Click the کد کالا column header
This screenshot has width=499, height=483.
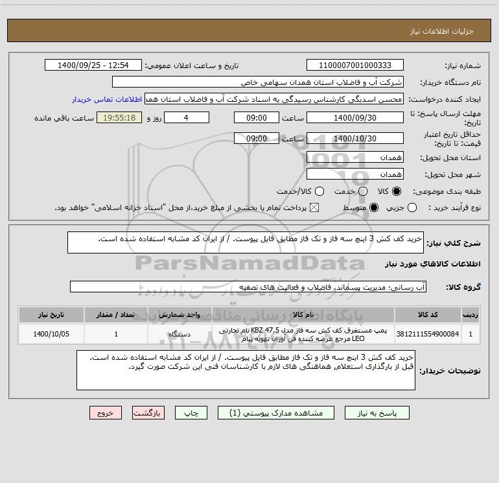pyautogui.click(x=428, y=314)
